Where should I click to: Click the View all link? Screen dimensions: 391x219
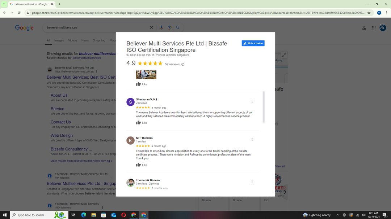point(280,166)
